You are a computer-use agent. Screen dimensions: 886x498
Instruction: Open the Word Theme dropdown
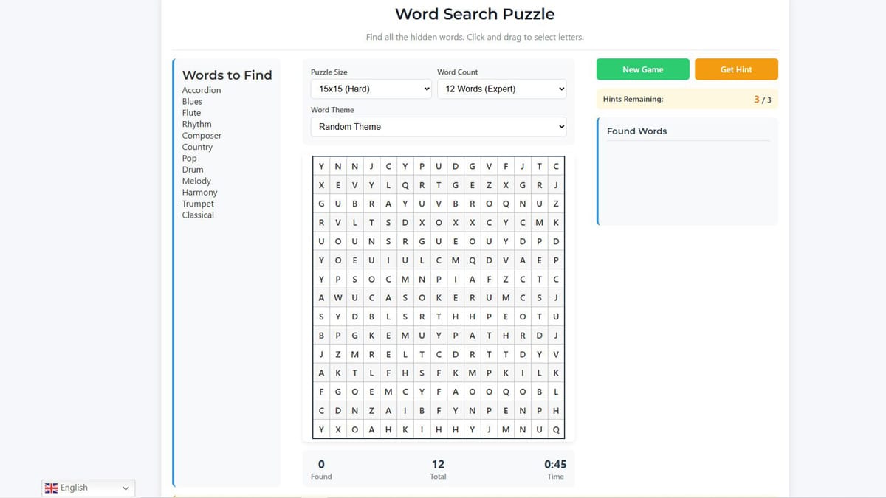(438, 126)
